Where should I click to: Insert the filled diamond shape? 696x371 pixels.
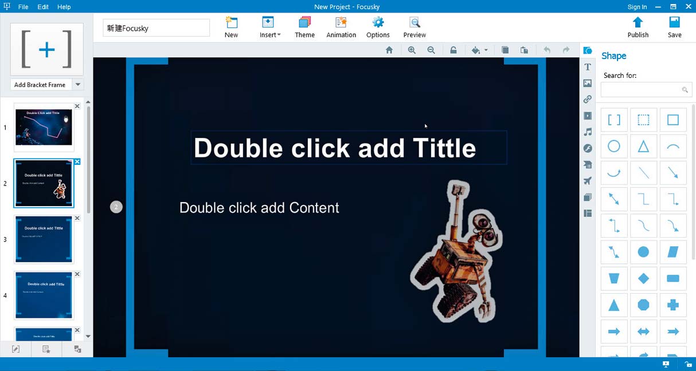pyautogui.click(x=644, y=279)
